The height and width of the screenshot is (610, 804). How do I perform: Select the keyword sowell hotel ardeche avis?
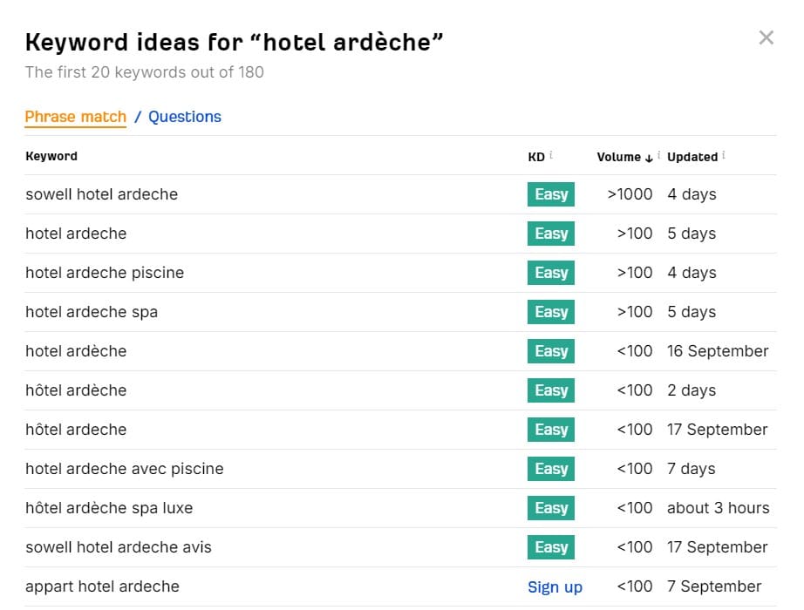tap(119, 547)
